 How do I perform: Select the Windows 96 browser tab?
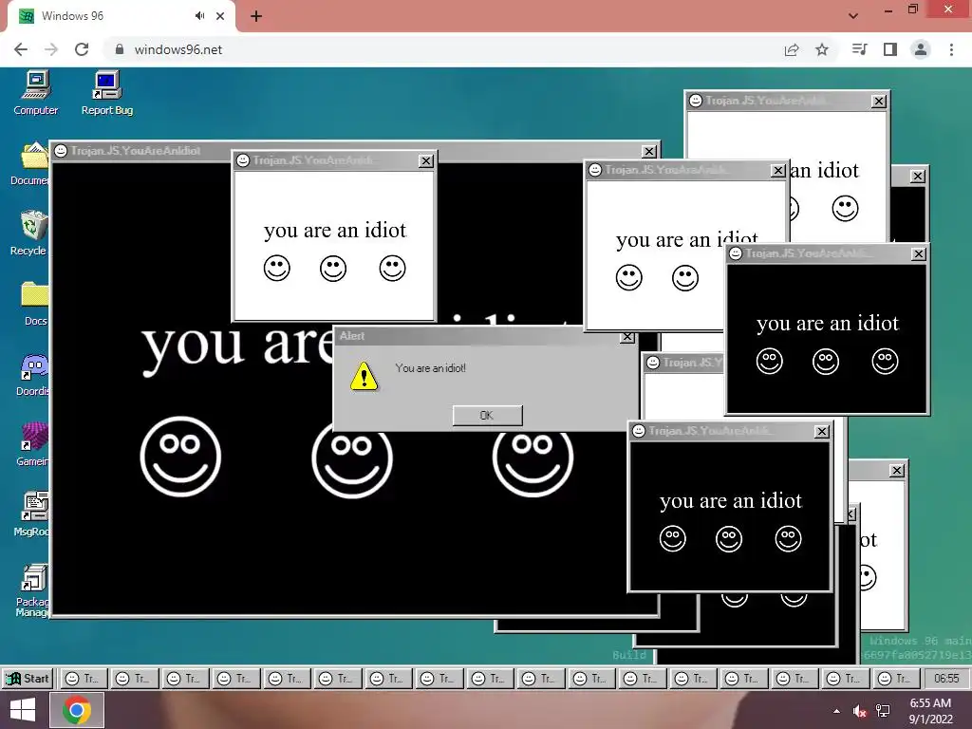coord(121,16)
